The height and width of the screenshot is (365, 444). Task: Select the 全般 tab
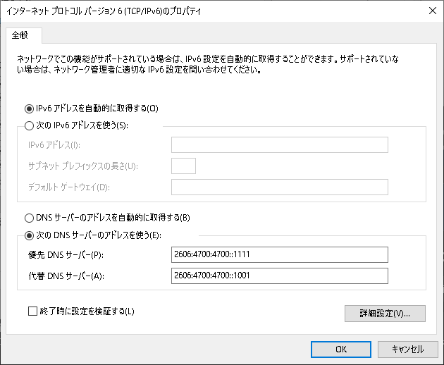click(24, 35)
